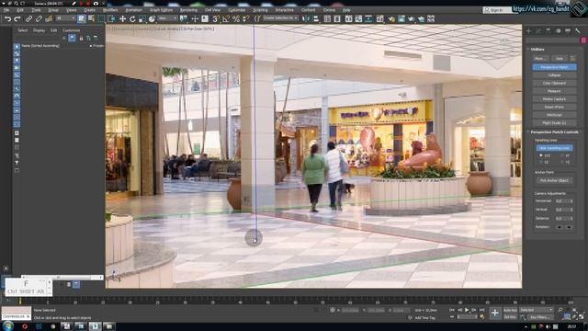Screen dimensions: 588x331
Task: Open the Scene Explorer Display menu
Action: pyautogui.click(x=39, y=30)
